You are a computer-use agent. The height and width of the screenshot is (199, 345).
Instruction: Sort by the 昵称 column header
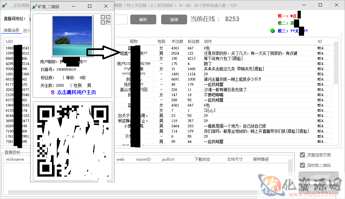[x=134, y=41]
